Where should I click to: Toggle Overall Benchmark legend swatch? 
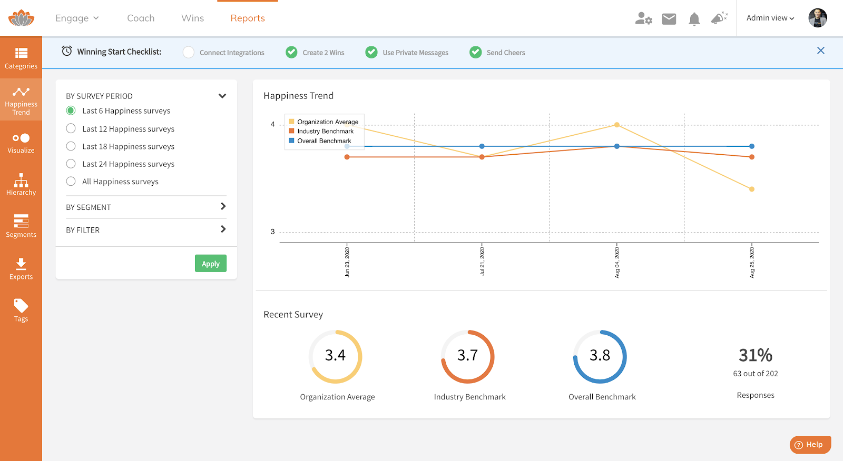coord(291,141)
